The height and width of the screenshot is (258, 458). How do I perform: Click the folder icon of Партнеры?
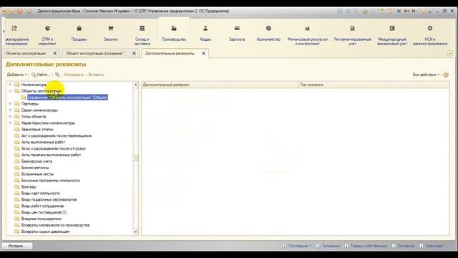(x=17, y=104)
